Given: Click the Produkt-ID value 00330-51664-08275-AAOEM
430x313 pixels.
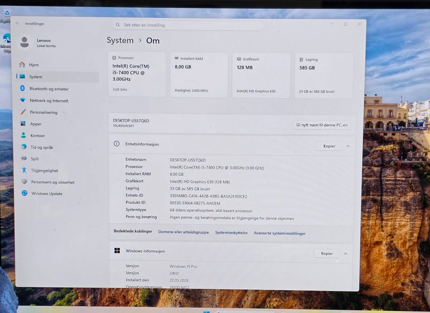Looking at the screenshot, I should [x=195, y=203].
